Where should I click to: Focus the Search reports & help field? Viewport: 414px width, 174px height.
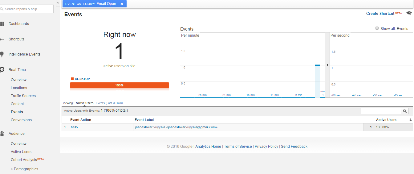[27, 9]
